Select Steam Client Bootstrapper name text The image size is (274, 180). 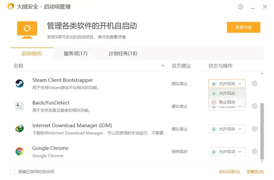pyautogui.click(x=62, y=80)
